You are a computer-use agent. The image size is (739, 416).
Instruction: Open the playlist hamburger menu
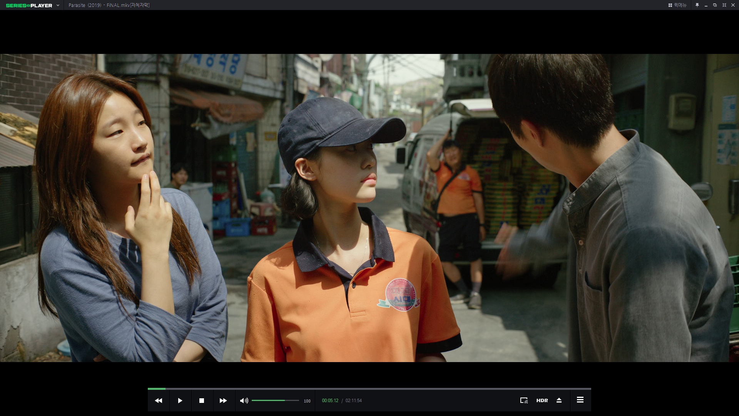pyautogui.click(x=580, y=400)
